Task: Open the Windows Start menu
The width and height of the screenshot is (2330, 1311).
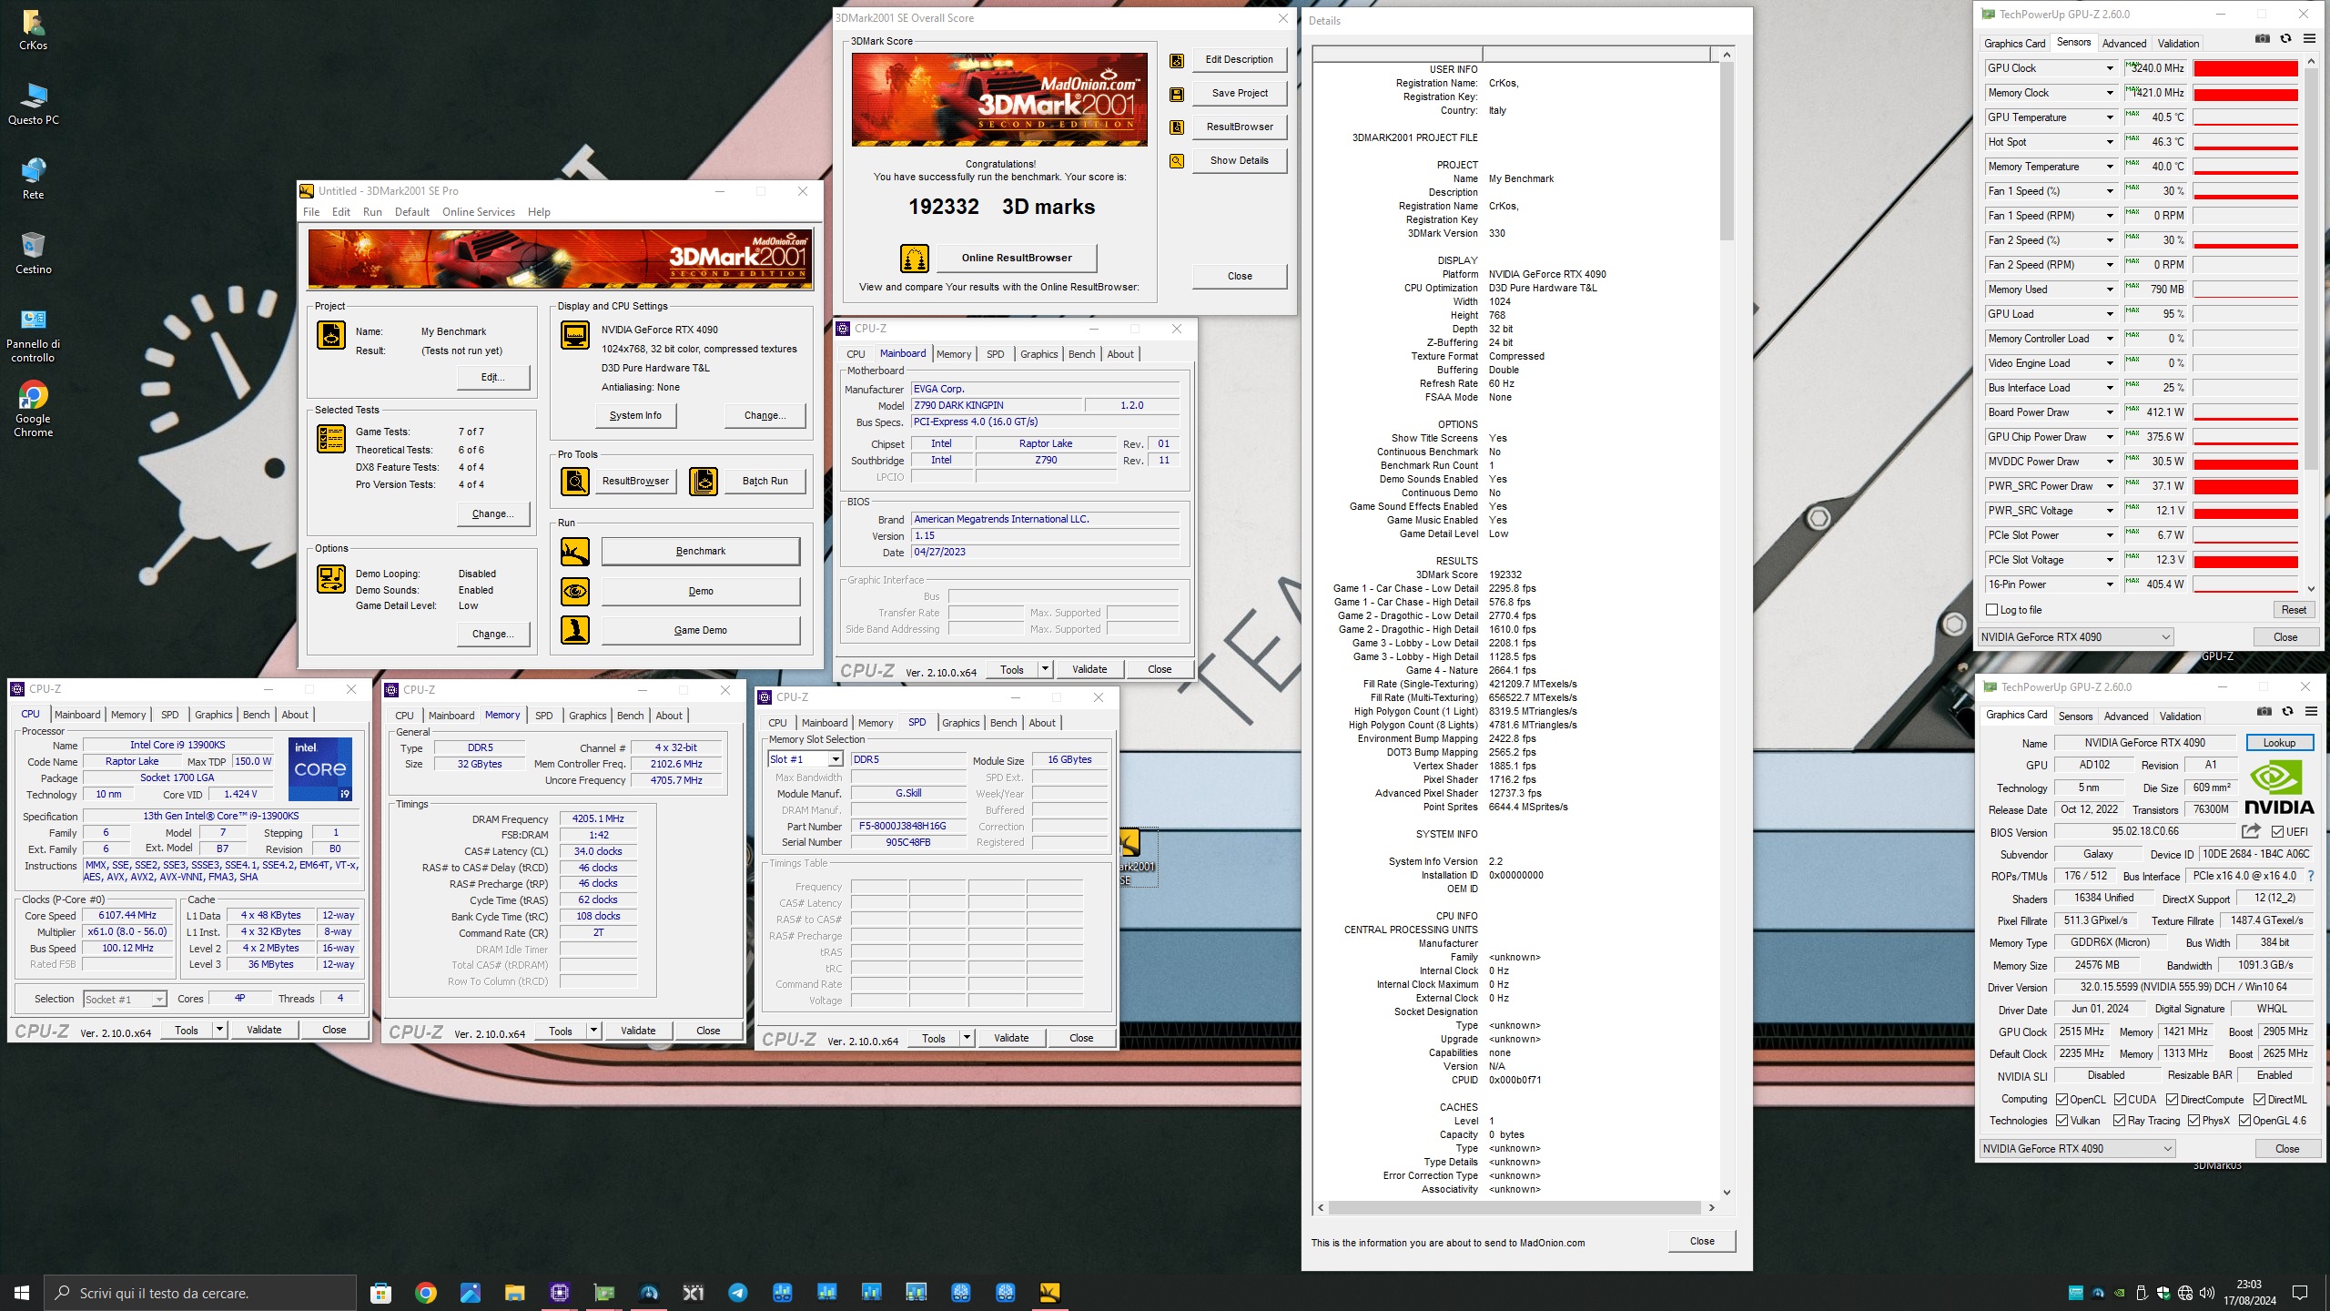Action: click(22, 1292)
